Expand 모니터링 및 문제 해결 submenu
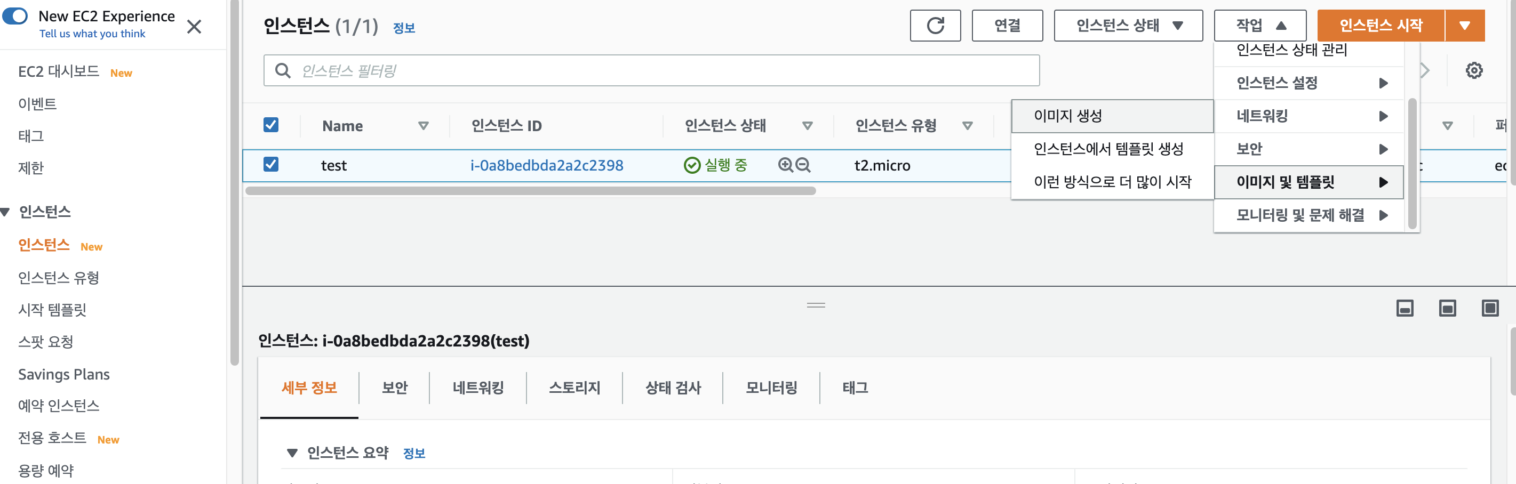Screen dimensions: 1516x484 tap(1308, 215)
